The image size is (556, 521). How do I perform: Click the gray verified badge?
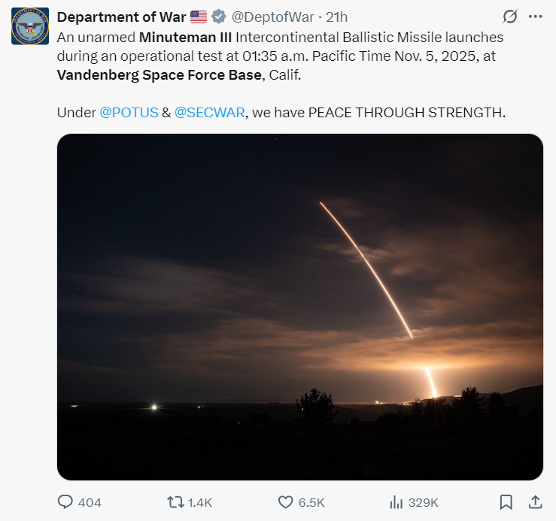[218, 17]
